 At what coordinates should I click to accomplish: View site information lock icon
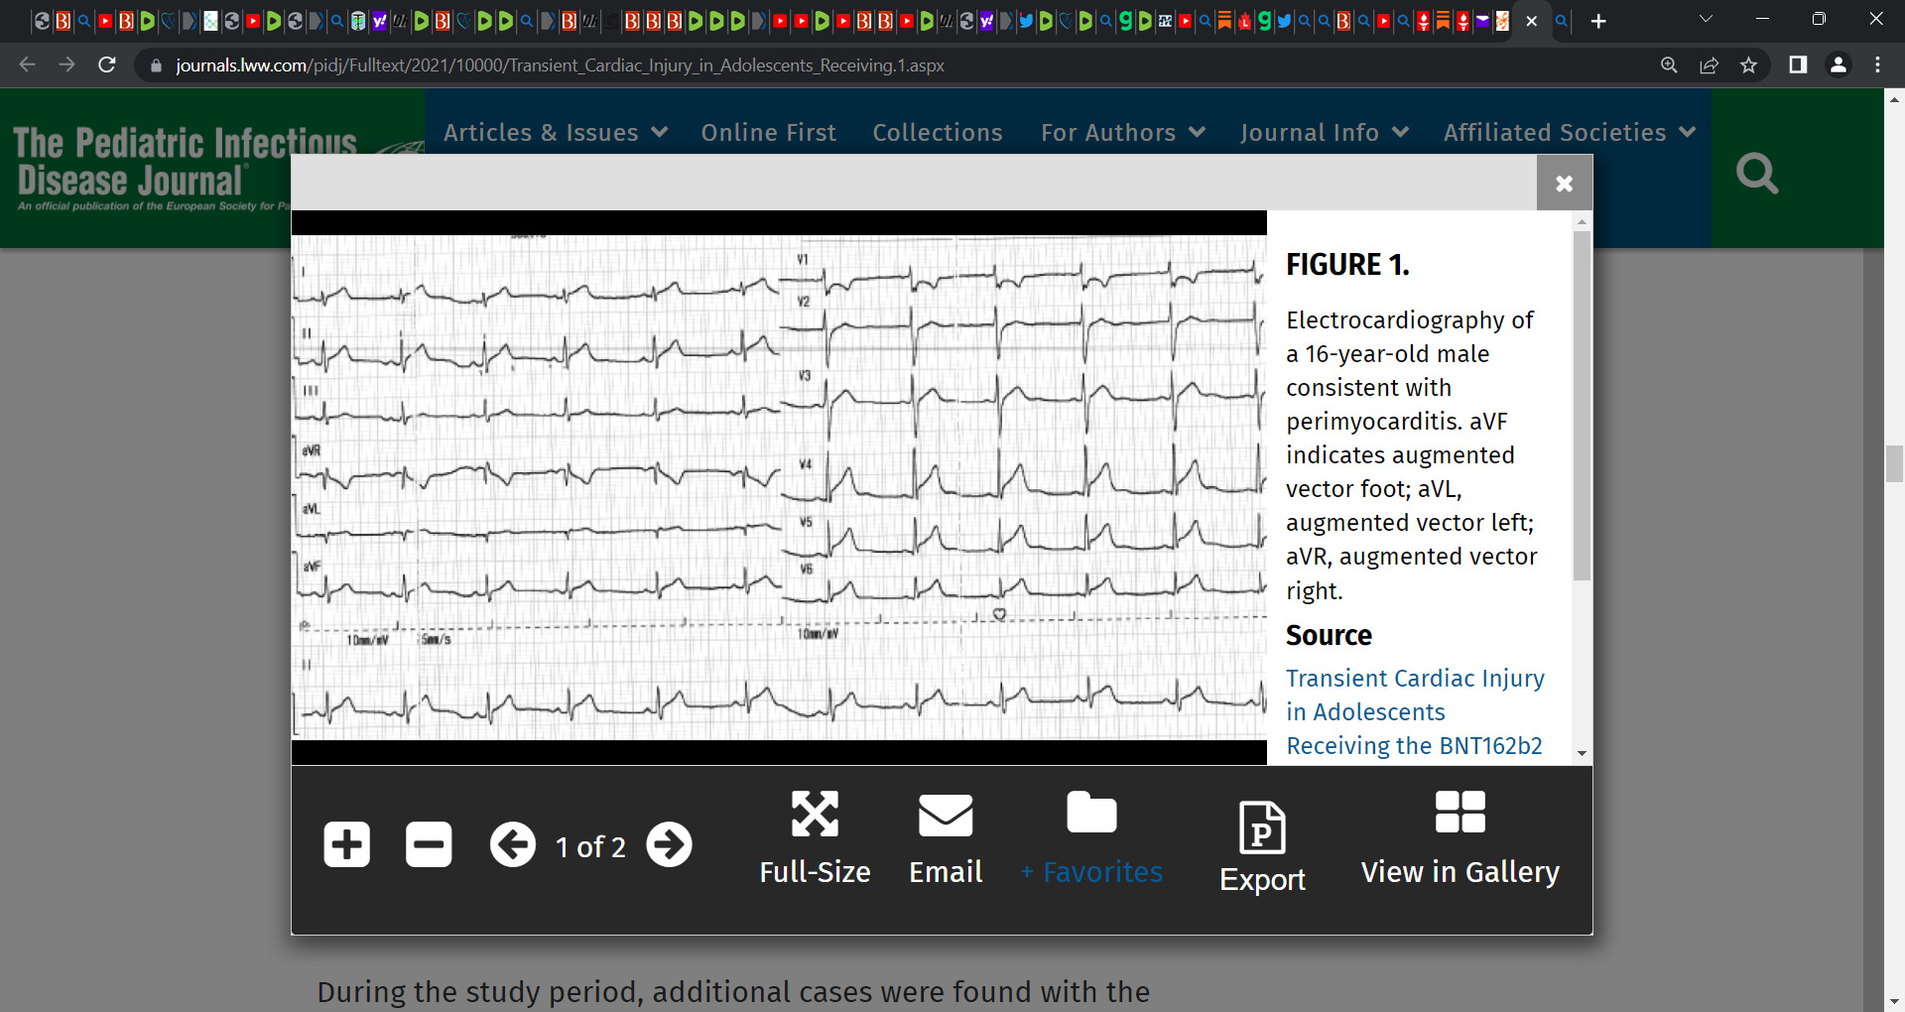pos(156,65)
